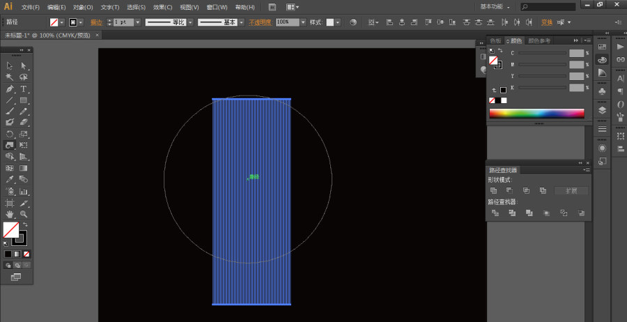This screenshot has width=627, height=322.
Task: Select the Eyedropper tool
Action: (10, 179)
